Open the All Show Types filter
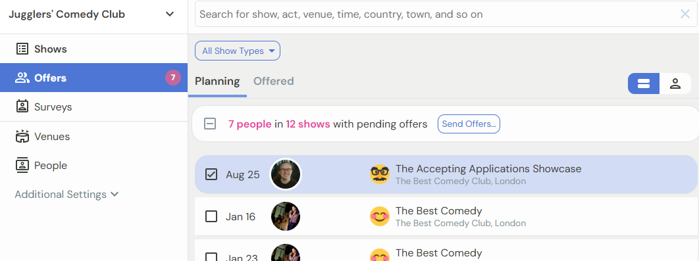This screenshot has height=261, width=699. pyautogui.click(x=238, y=51)
